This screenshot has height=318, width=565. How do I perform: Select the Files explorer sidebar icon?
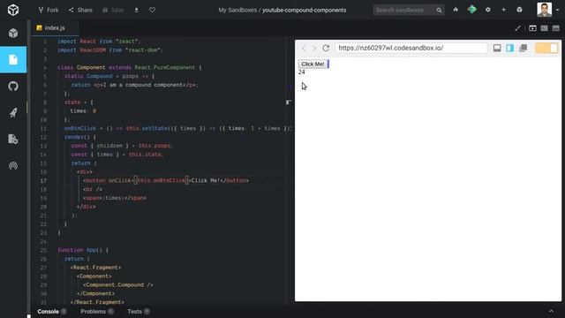click(x=13, y=59)
